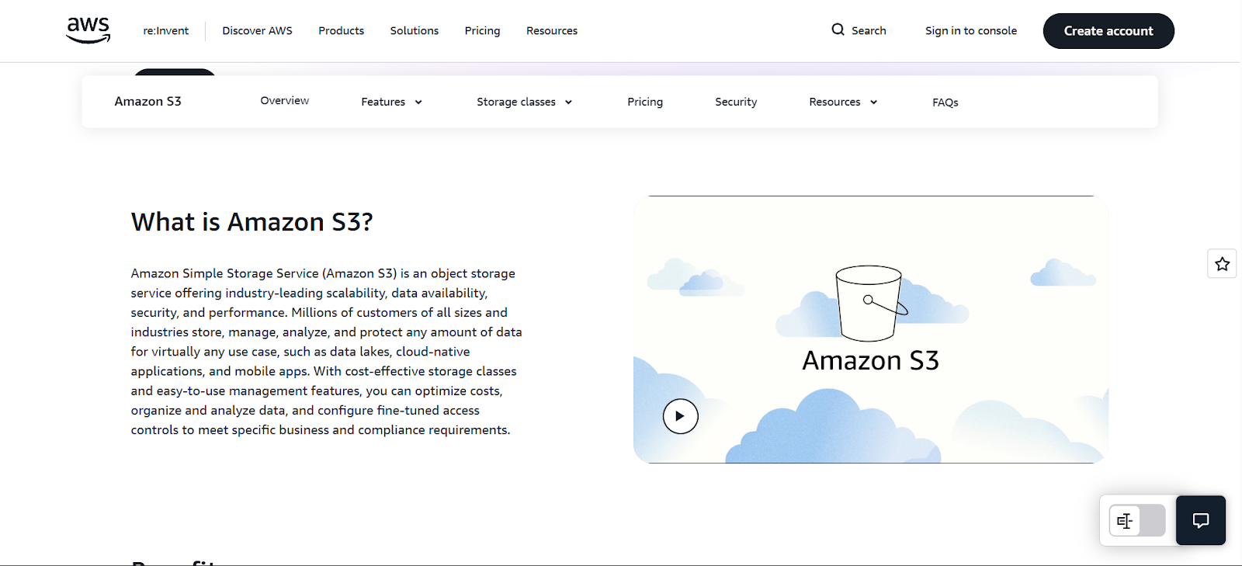Select the Security tab
The width and height of the screenshot is (1242, 566).
tap(736, 102)
